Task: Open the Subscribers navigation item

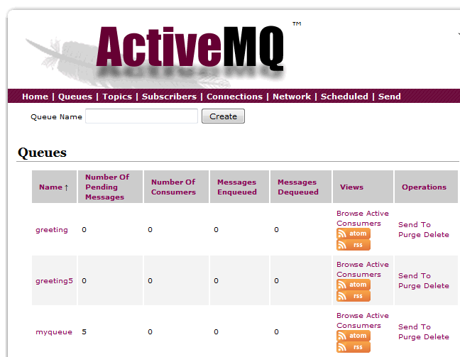Action: [169, 97]
